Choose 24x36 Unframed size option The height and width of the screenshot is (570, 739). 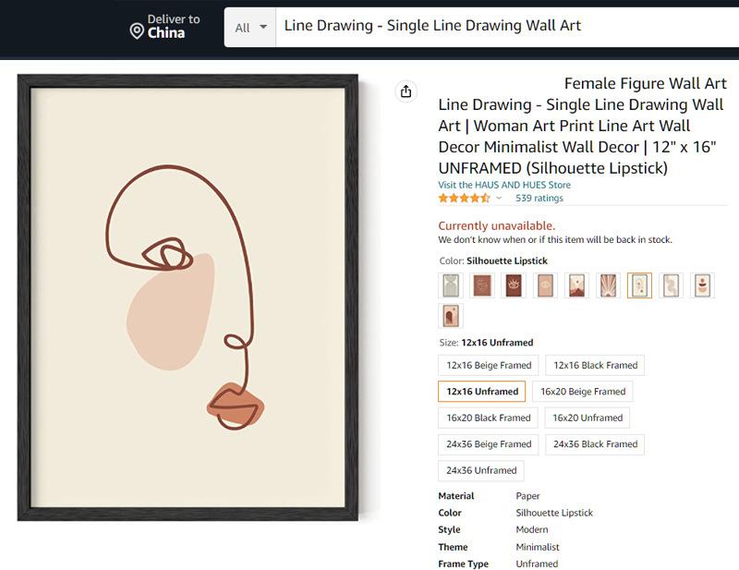coord(481,470)
